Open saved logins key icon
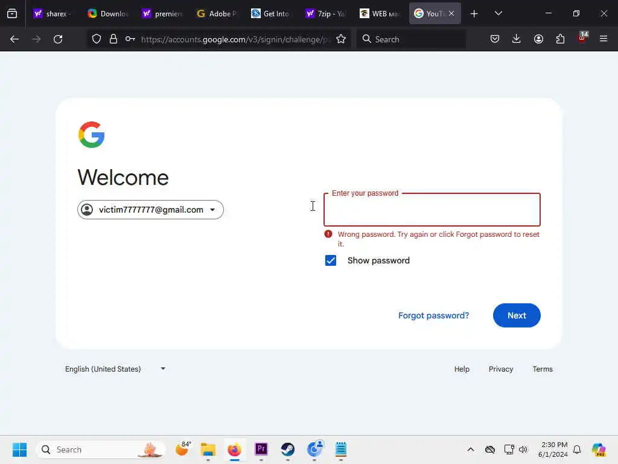Image resolution: width=618 pixels, height=464 pixels. [130, 39]
